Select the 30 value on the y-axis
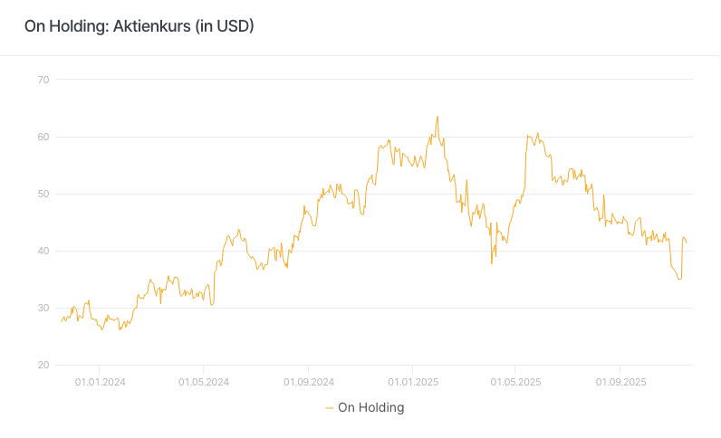Viewport: 721px width, 438px height. pyautogui.click(x=43, y=308)
